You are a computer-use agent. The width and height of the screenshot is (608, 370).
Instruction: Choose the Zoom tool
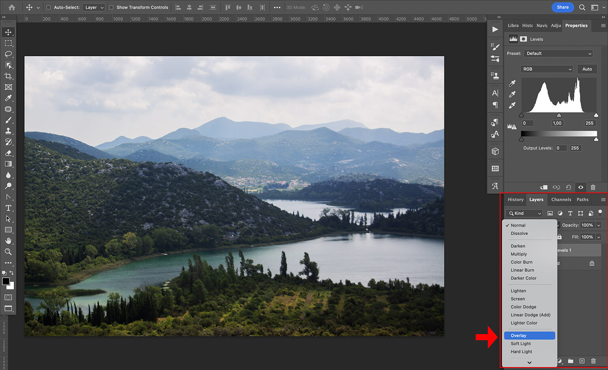(8, 252)
